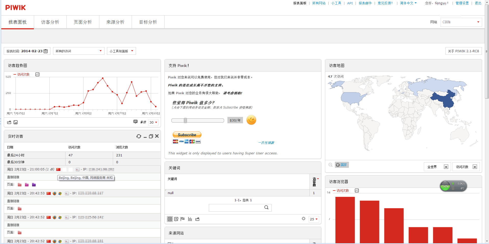
Task: Sort keywords by 访客数 column header
Action: point(315,182)
